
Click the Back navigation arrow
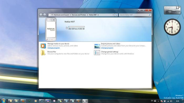coord(41,15)
